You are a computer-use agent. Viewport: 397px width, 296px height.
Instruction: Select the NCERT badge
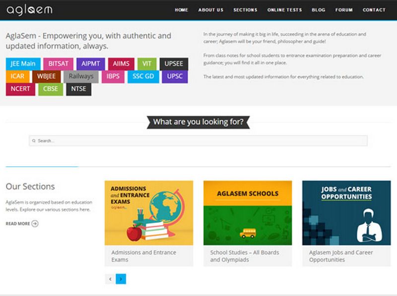click(x=20, y=89)
